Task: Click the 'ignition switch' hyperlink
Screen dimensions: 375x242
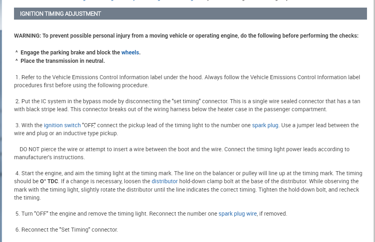Action: [x=62, y=125]
